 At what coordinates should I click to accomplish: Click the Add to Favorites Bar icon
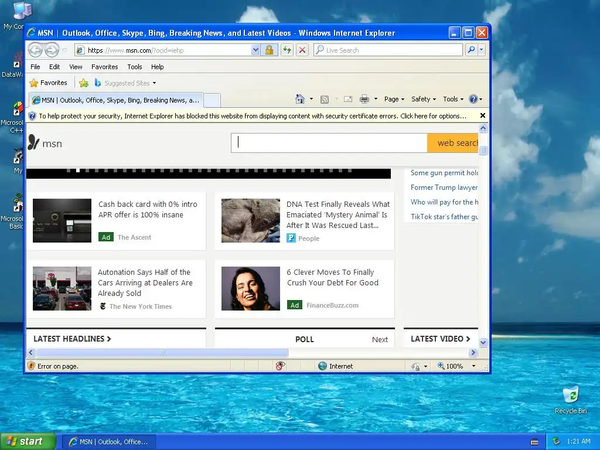tap(83, 83)
